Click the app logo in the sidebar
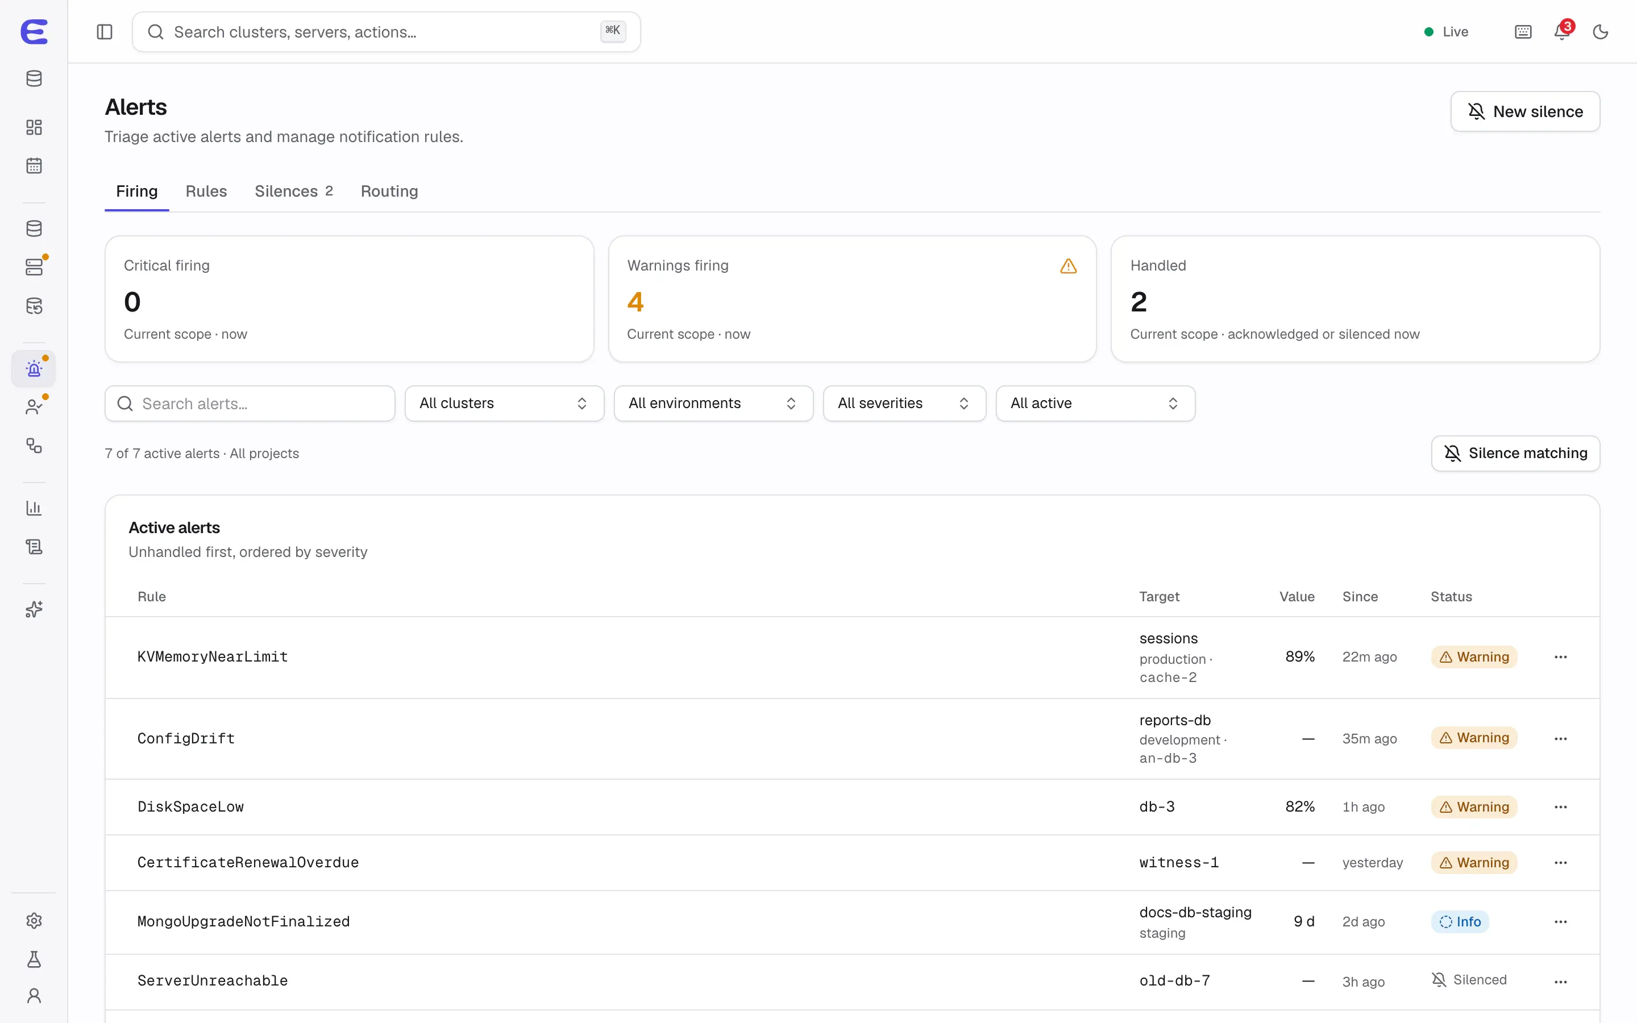 click(x=34, y=32)
